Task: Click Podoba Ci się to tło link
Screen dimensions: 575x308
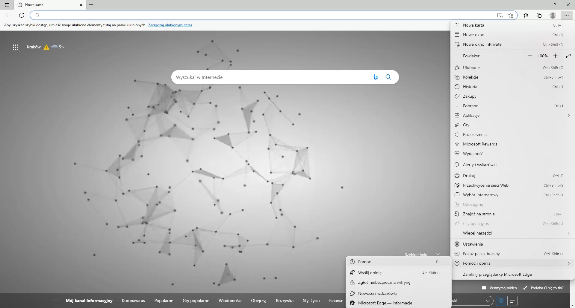Action: (544, 288)
